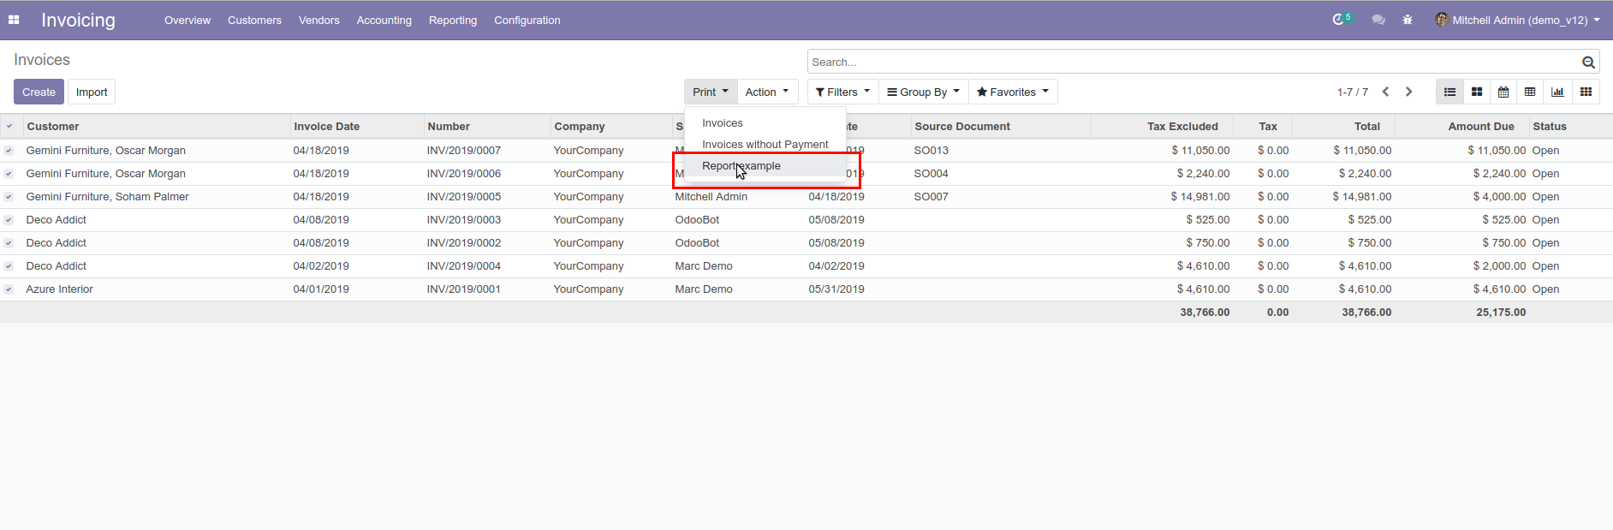This screenshot has height=530, width=1613.
Task: Open the Overview menu
Action: 187,20
